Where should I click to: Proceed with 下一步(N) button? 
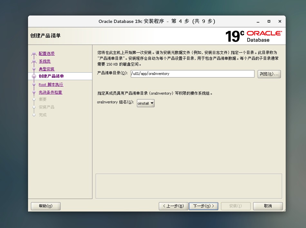[204, 206]
